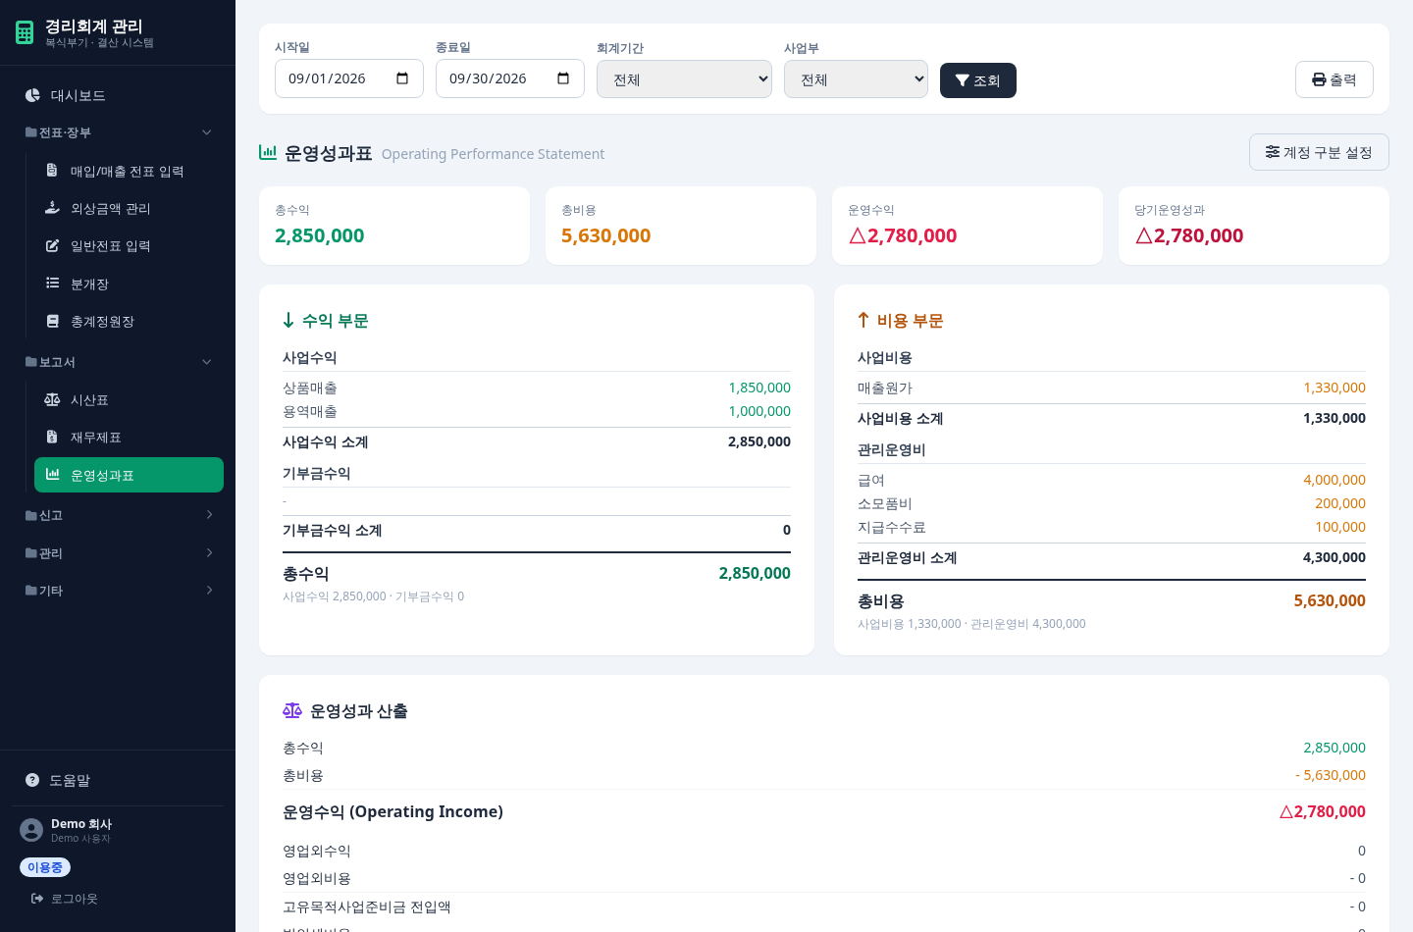Open the 시산표 report
Image resolution: width=1413 pixels, height=932 pixels.
129,399
